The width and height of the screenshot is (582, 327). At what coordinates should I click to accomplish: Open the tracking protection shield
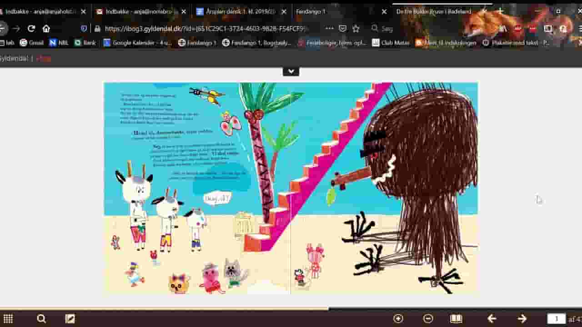click(84, 29)
